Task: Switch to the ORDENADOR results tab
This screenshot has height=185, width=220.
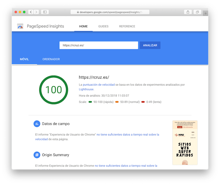Action: point(51,59)
